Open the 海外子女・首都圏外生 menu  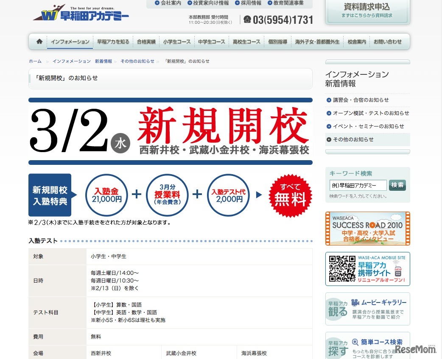pos(317,42)
